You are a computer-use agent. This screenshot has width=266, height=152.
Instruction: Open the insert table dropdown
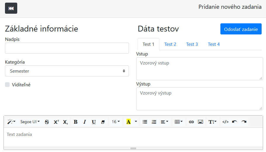click(x=179, y=122)
